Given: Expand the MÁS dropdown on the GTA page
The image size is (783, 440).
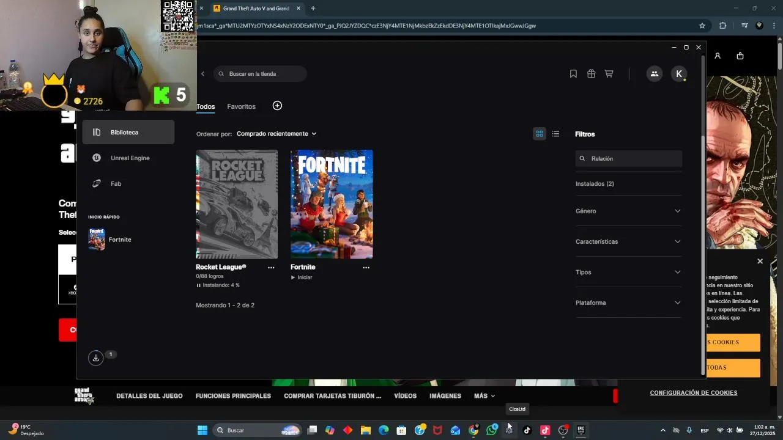Looking at the screenshot, I should 484,396.
